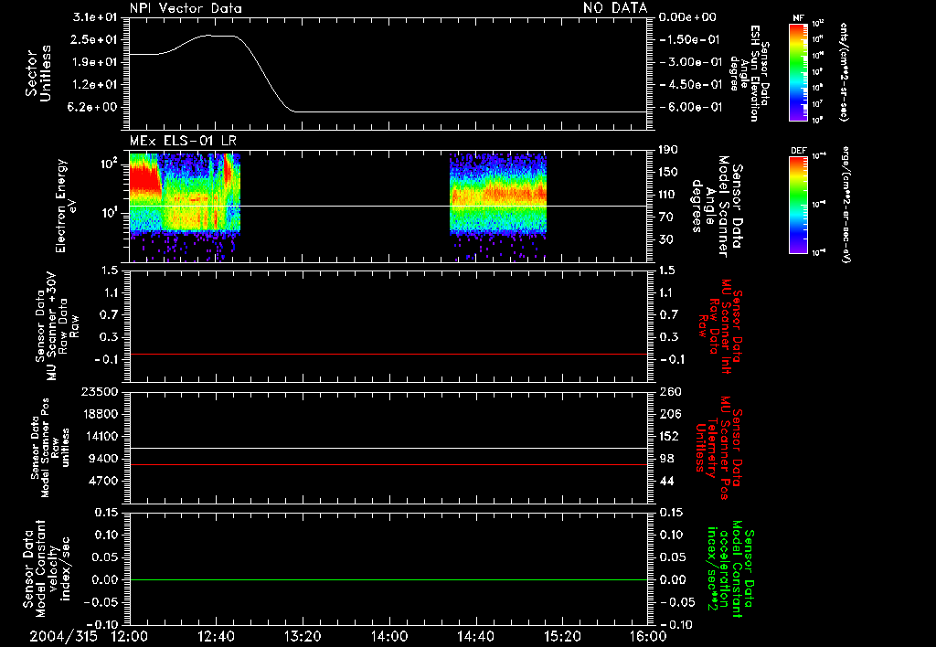Click the "ergs/(cm**2-sr-sec-eV)" units label
This screenshot has width=936, height=647.
[x=847, y=205]
